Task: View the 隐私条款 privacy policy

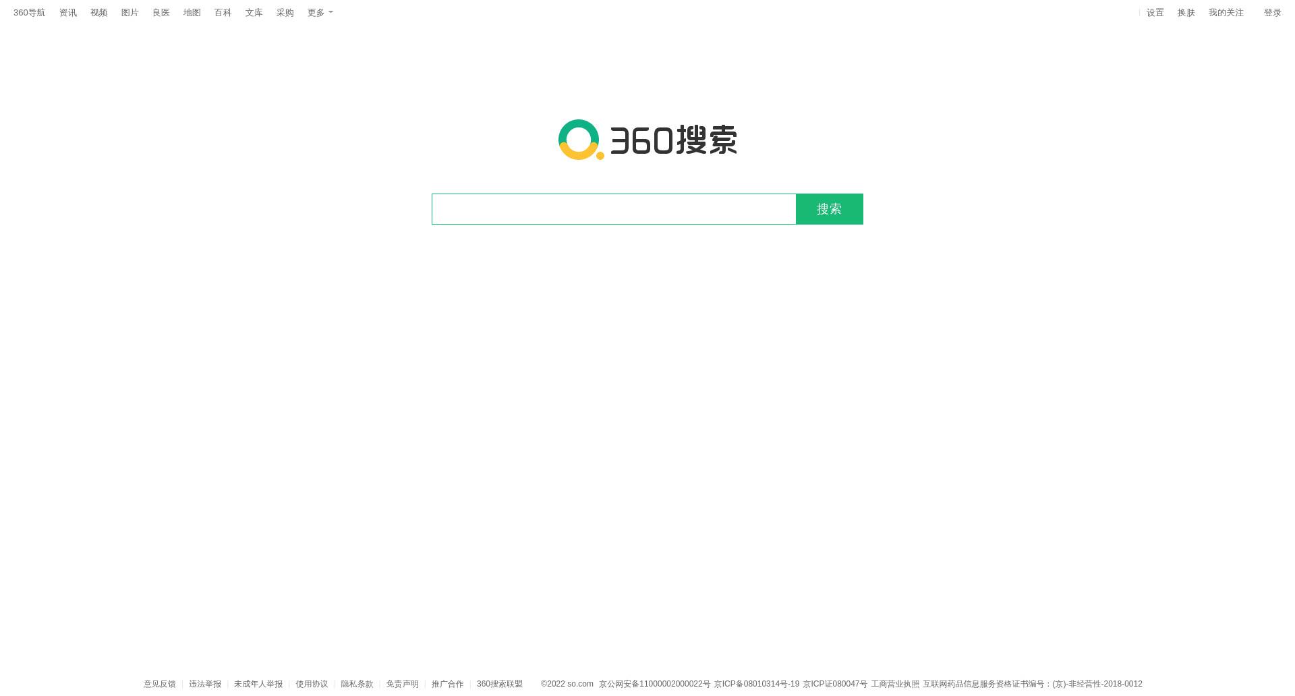Action: (x=357, y=684)
